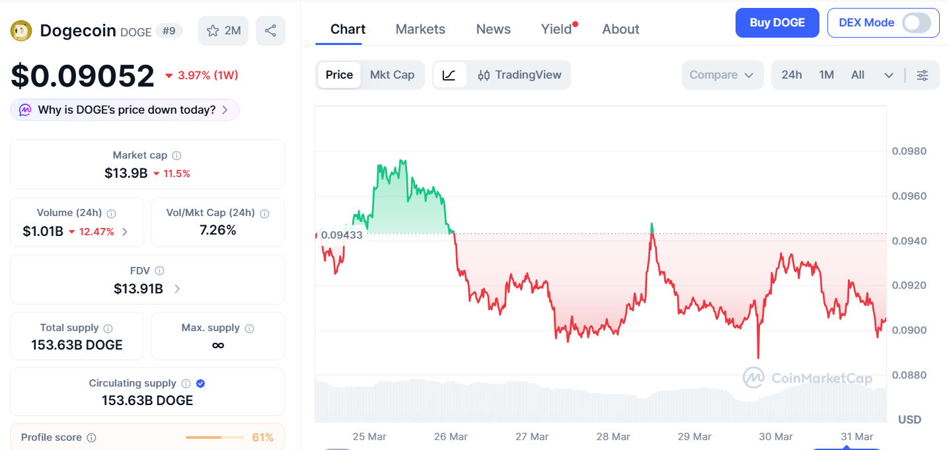Click the 28 Mar date on chart axis
The image size is (949, 450).
click(x=613, y=437)
